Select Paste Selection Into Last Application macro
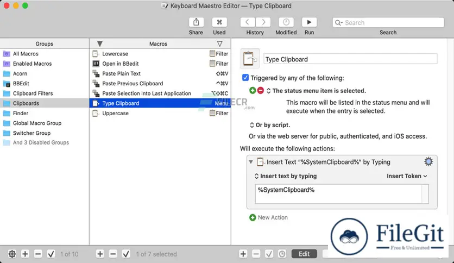 pyautogui.click(x=160, y=93)
